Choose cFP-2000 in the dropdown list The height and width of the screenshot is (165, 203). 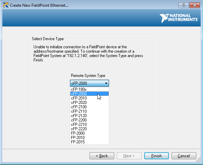coord(90,93)
